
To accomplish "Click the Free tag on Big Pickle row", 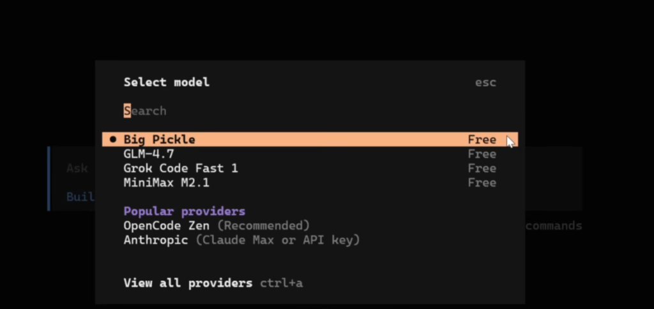I will pyautogui.click(x=482, y=140).
